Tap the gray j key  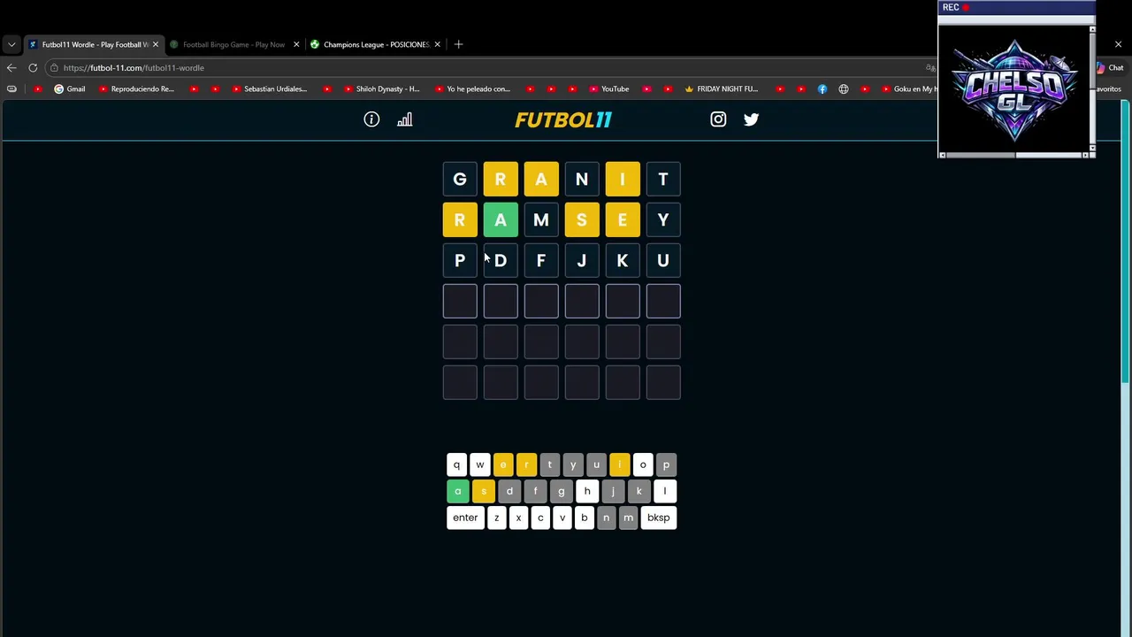click(x=613, y=491)
